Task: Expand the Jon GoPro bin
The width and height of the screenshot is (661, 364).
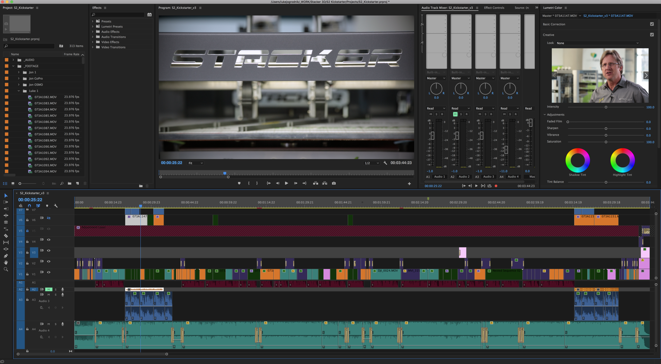Action: point(19,79)
